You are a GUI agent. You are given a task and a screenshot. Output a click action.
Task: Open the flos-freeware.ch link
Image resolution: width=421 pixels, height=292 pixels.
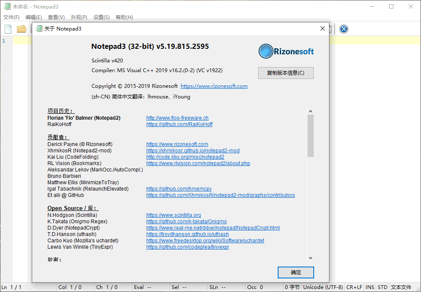click(x=177, y=118)
